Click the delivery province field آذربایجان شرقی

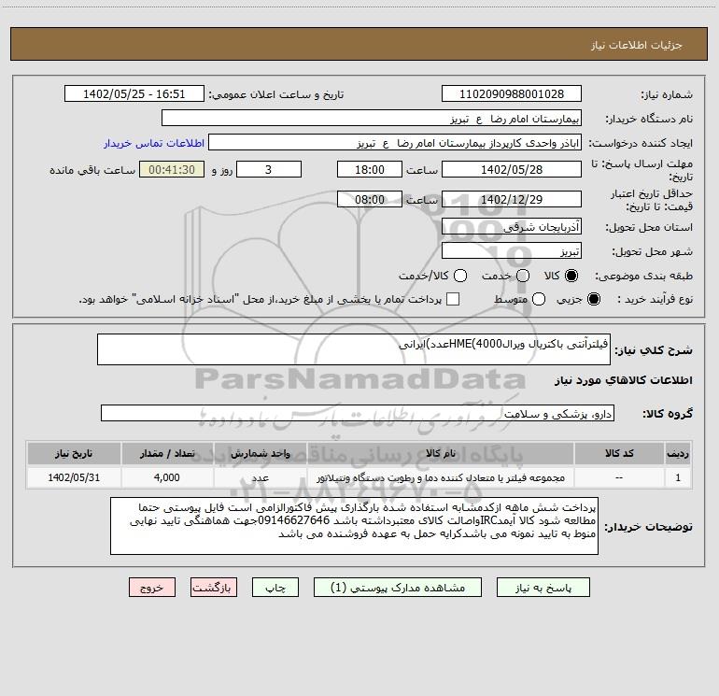pos(512,226)
